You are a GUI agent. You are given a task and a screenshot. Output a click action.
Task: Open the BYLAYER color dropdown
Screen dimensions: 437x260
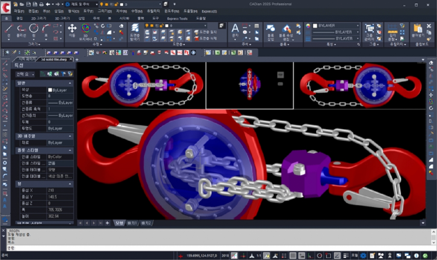(x=357, y=26)
